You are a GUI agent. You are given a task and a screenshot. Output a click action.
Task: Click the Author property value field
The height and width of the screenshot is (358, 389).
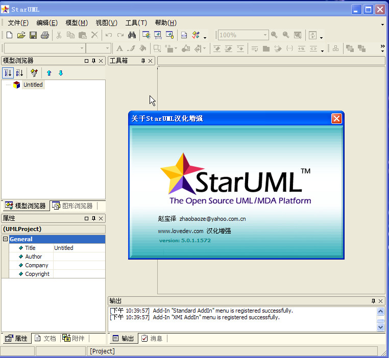coord(79,257)
